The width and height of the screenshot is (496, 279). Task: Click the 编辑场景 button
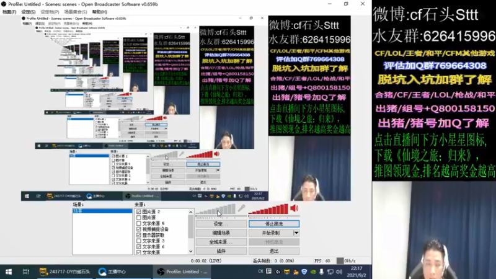(x=221, y=233)
